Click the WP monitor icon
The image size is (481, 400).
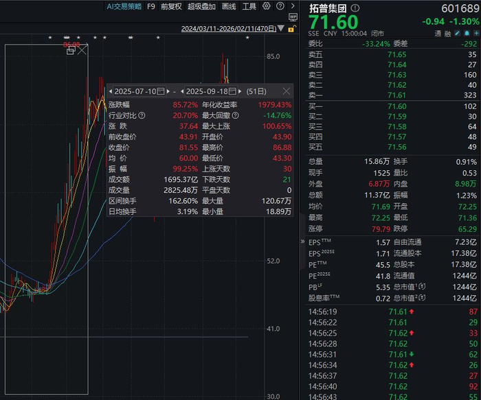click(293, 17)
